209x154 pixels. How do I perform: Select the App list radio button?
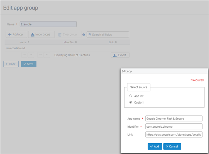(x=131, y=96)
